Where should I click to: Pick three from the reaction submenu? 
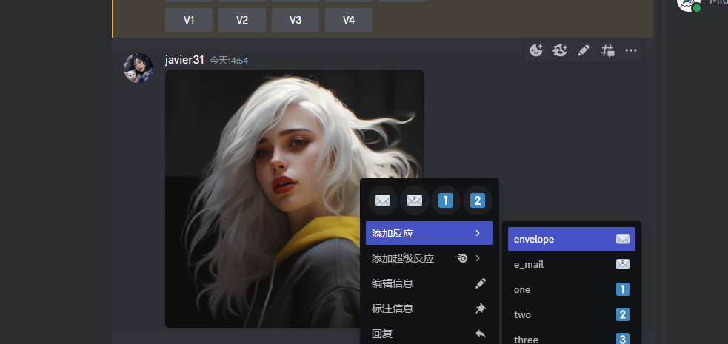(x=572, y=338)
